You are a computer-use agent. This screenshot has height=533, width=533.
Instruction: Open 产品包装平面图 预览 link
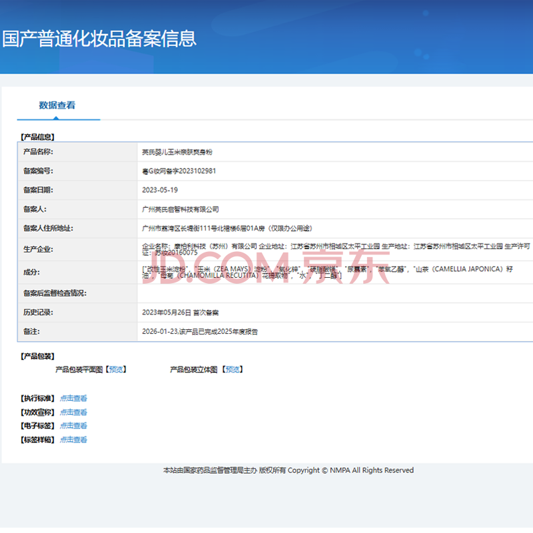116,370
